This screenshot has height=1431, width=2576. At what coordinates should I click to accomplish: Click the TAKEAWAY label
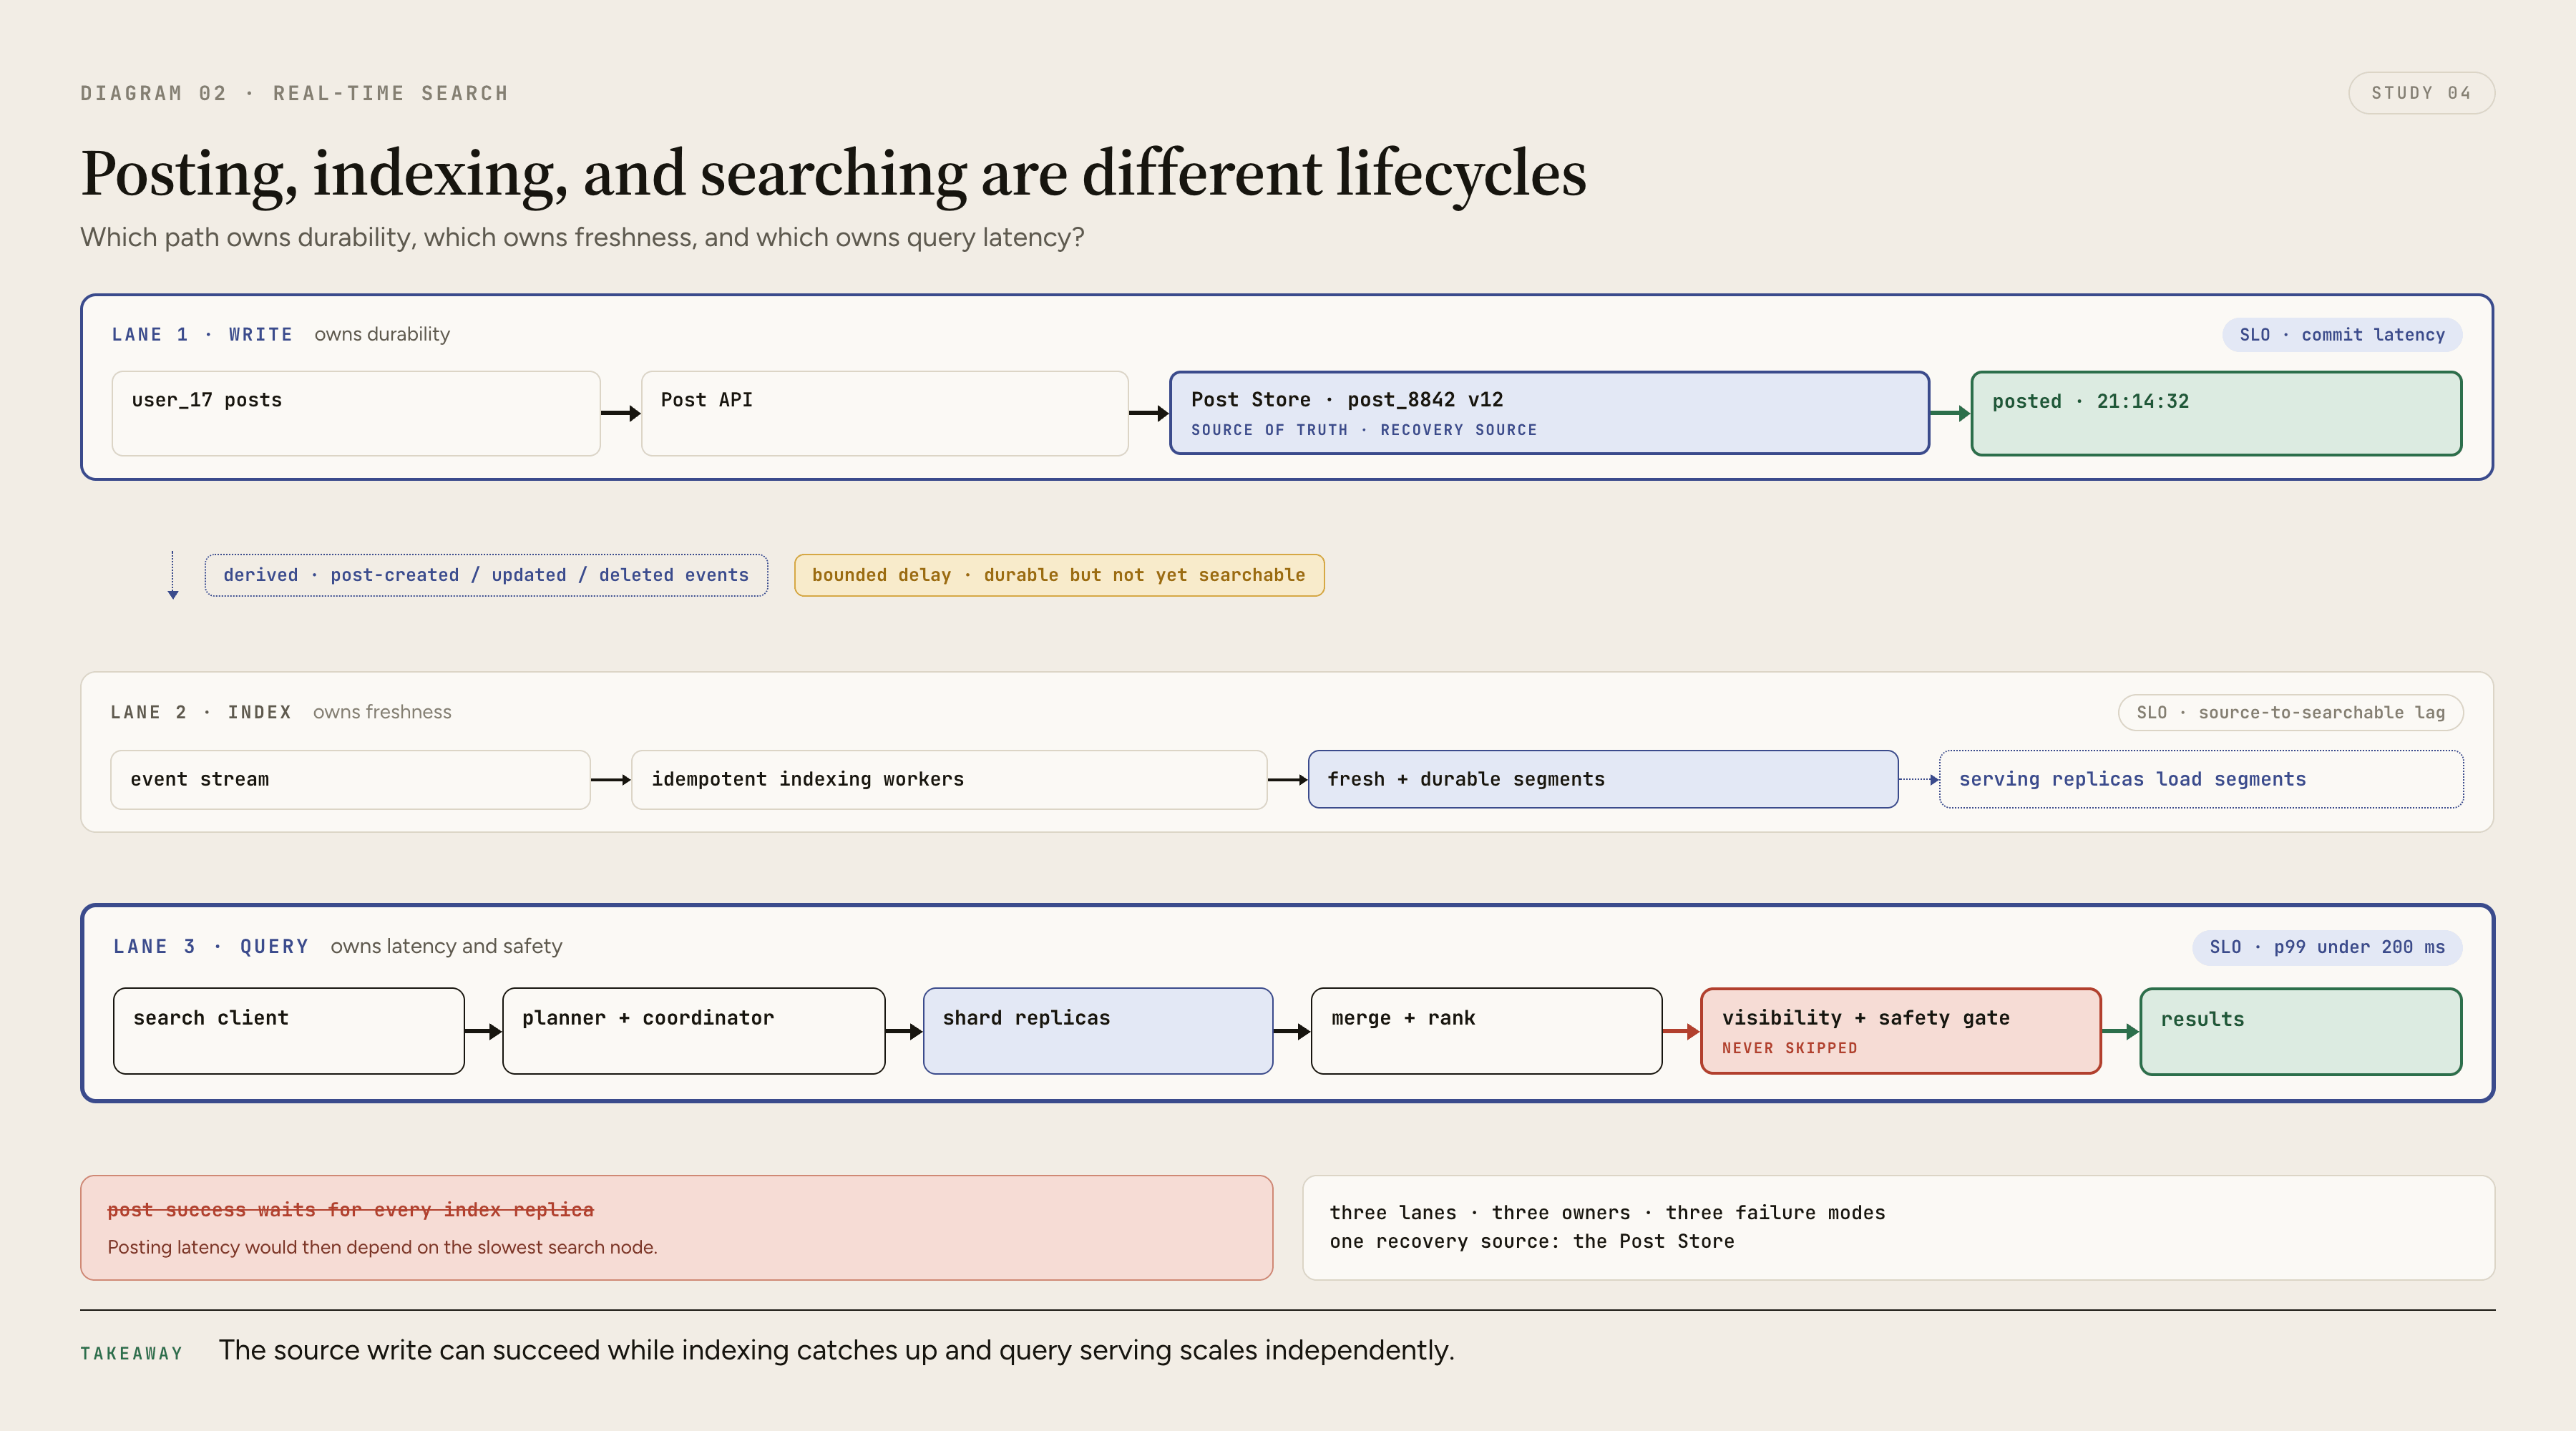click(x=132, y=1354)
